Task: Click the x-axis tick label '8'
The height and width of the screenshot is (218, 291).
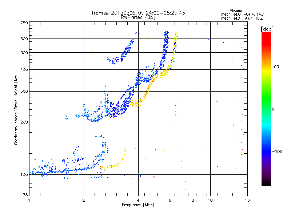Action: (x=193, y=200)
